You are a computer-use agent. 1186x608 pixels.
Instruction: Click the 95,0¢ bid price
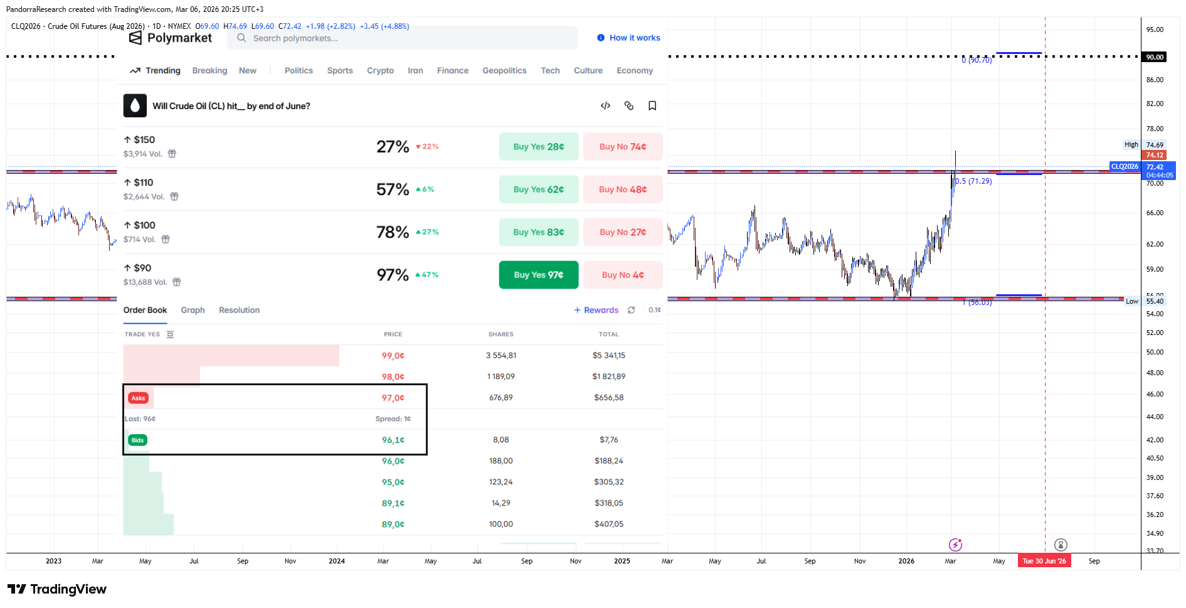pyautogui.click(x=393, y=483)
